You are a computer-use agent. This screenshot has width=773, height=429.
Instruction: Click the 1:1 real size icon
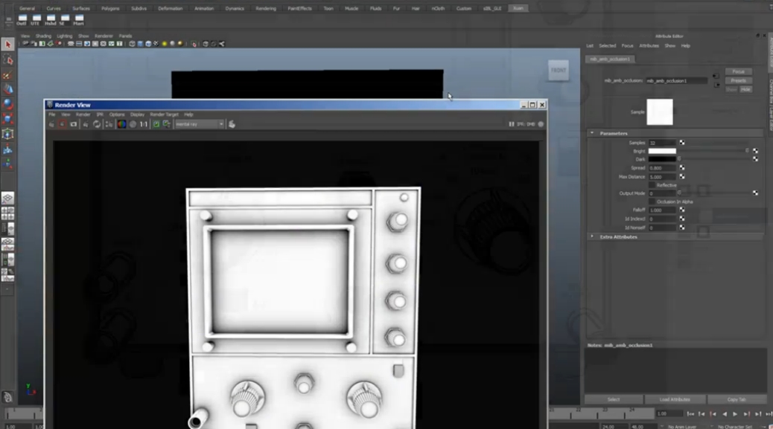[x=144, y=124]
